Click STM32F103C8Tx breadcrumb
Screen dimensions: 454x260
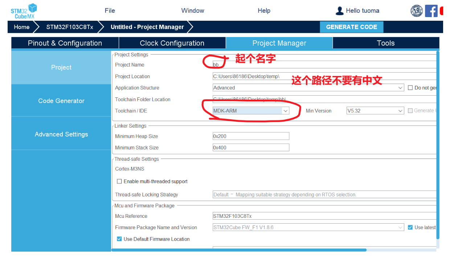pyautogui.click(x=70, y=27)
